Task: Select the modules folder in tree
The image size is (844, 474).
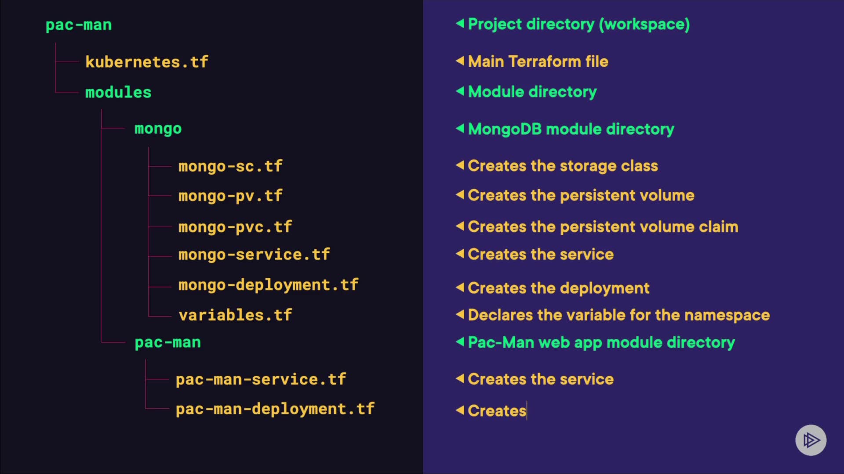Action: pyautogui.click(x=118, y=92)
